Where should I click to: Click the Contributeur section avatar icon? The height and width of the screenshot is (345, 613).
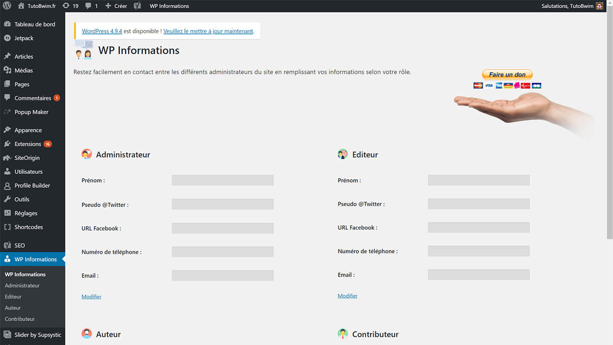(x=343, y=333)
